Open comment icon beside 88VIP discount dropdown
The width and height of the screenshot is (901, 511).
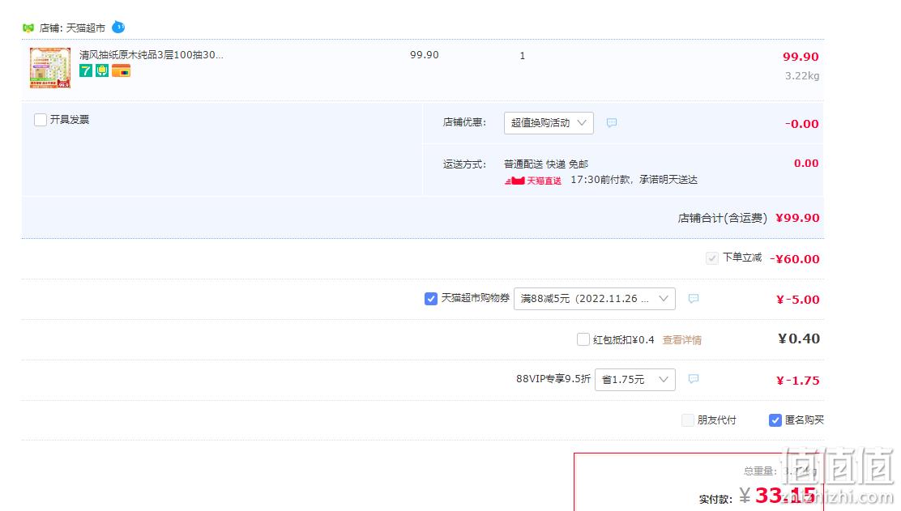coord(694,379)
